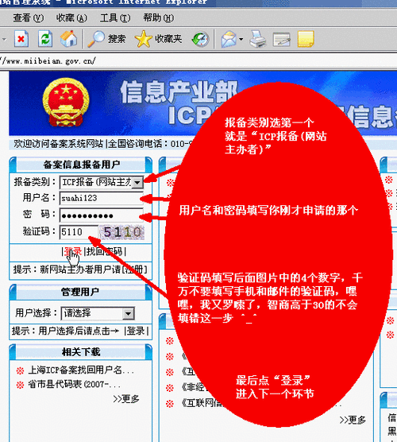Image resolution: width=397 pixels, height=442 pixels.
Task: Click the 备案信息报备用户 panel header
Action: (x=81, y=164)
